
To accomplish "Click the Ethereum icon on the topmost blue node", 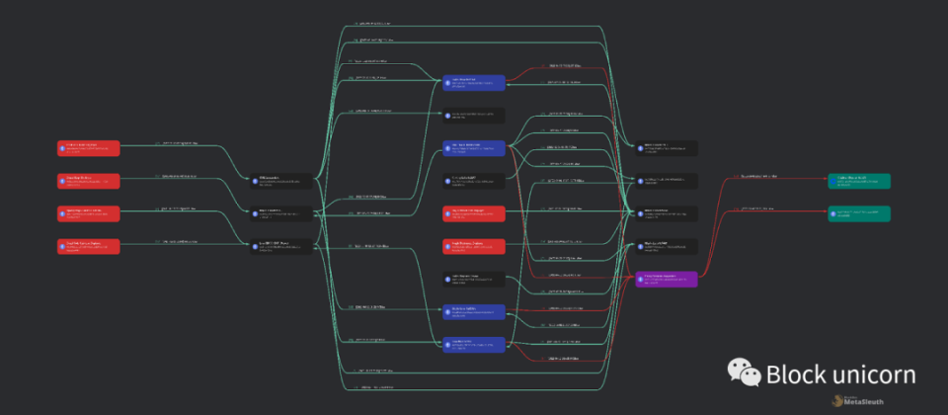I will point(447,83).
